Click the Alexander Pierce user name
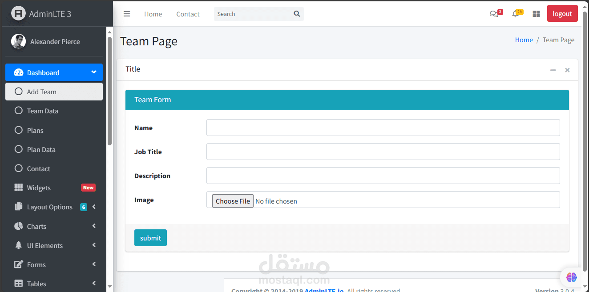The width and height of the screenshot is (589, 292). point(55,41)
